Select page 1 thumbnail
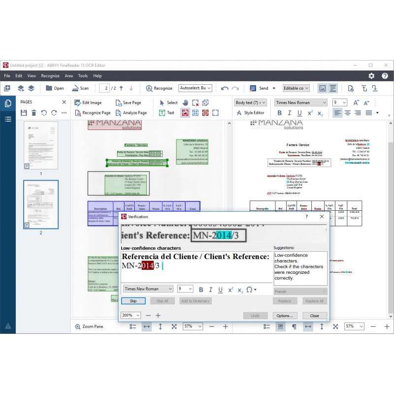394x394 pixels. point(41,145)
